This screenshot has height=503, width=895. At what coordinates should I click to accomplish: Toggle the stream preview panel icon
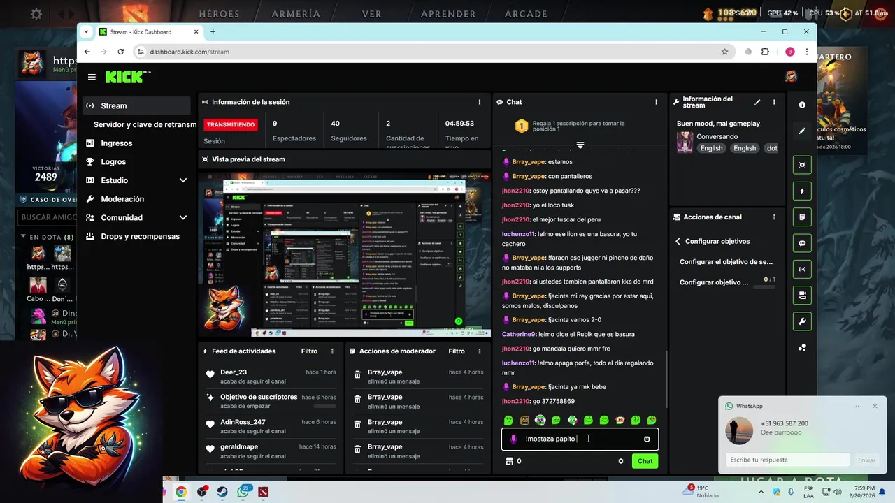[x=802, y=165]
